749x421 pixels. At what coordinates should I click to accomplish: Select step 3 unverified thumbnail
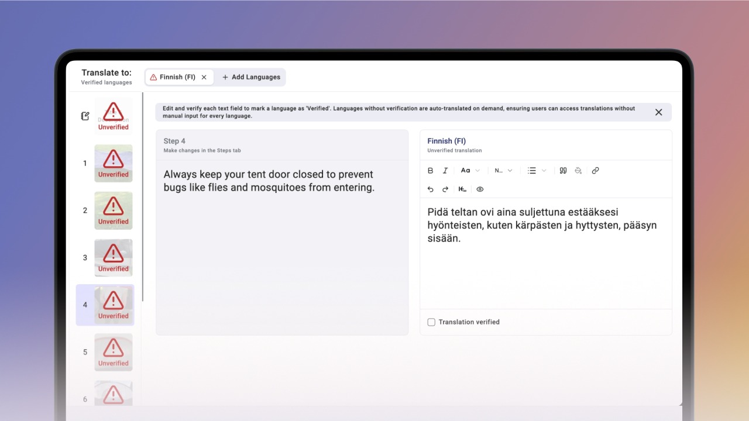[114, 258]
